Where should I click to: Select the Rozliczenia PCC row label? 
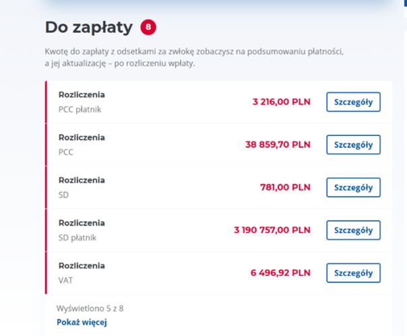82,144
